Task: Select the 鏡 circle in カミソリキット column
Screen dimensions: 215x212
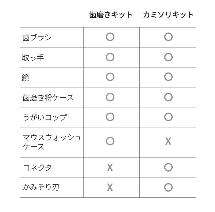Action: [168, 77]
